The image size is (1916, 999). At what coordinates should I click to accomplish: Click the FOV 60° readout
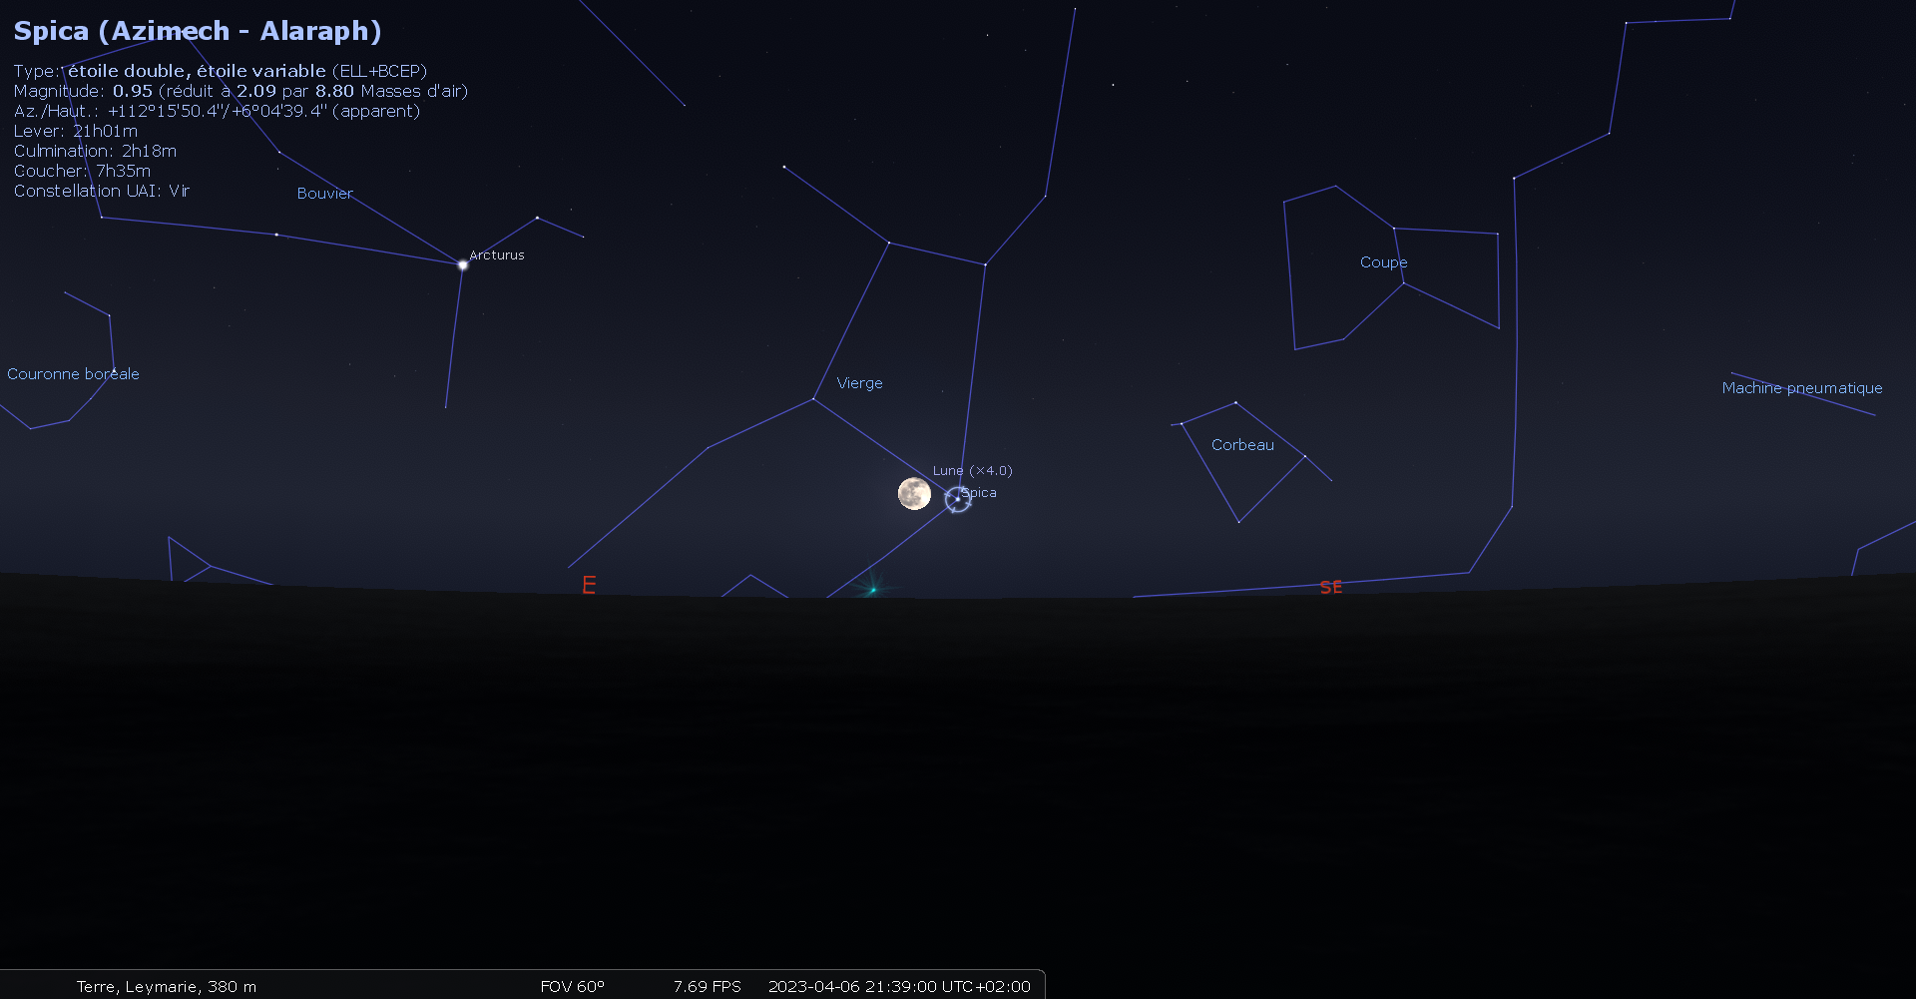tap(572, 986)
